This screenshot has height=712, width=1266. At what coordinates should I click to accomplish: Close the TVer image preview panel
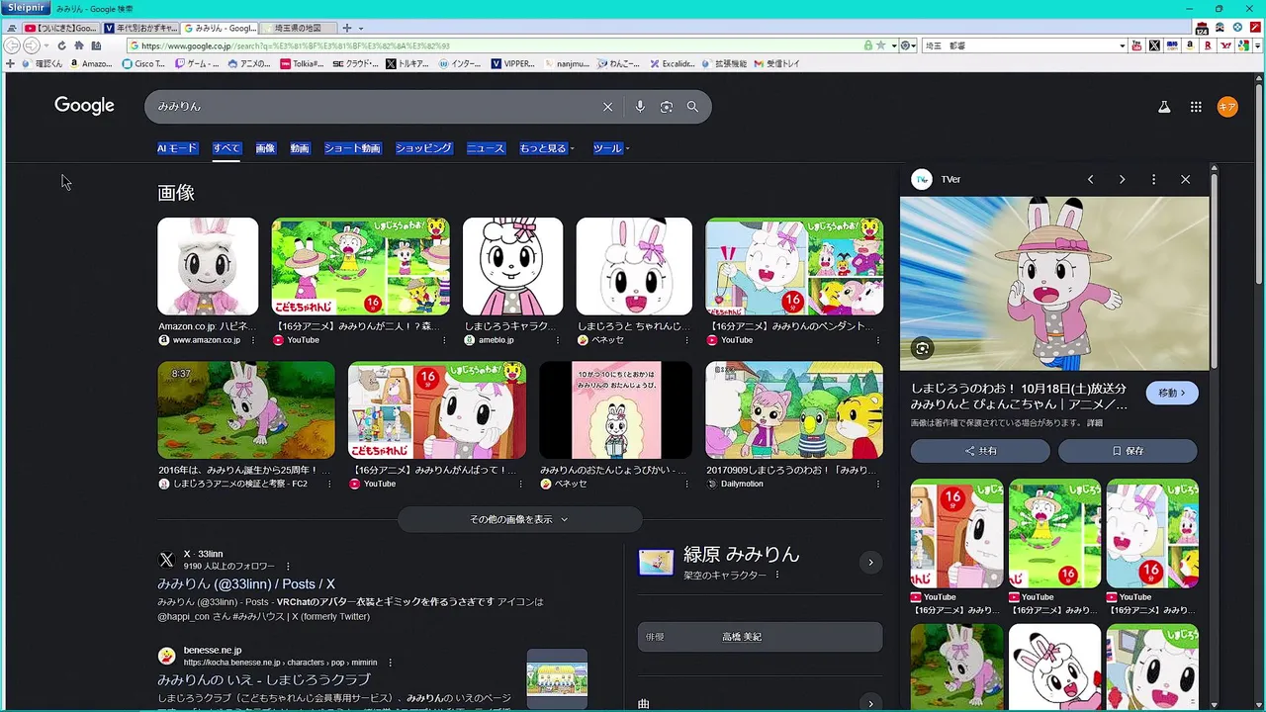(1185, 179)
